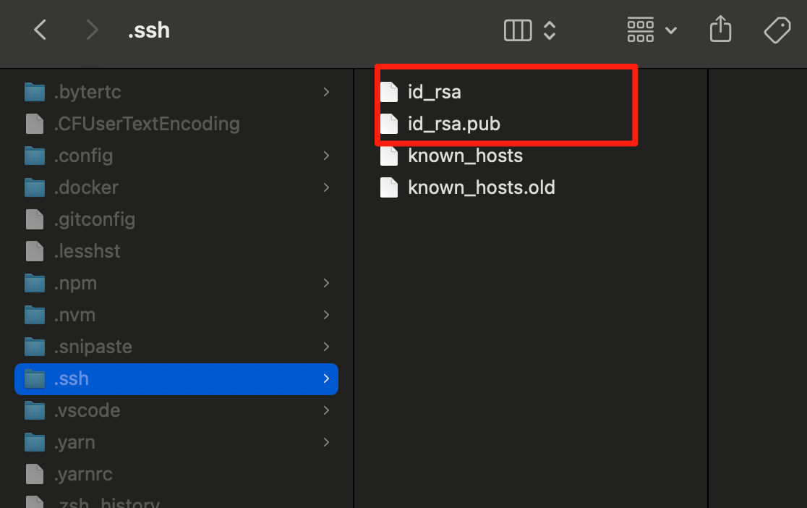Expand the .docker folder arrow

coord(327,187)
